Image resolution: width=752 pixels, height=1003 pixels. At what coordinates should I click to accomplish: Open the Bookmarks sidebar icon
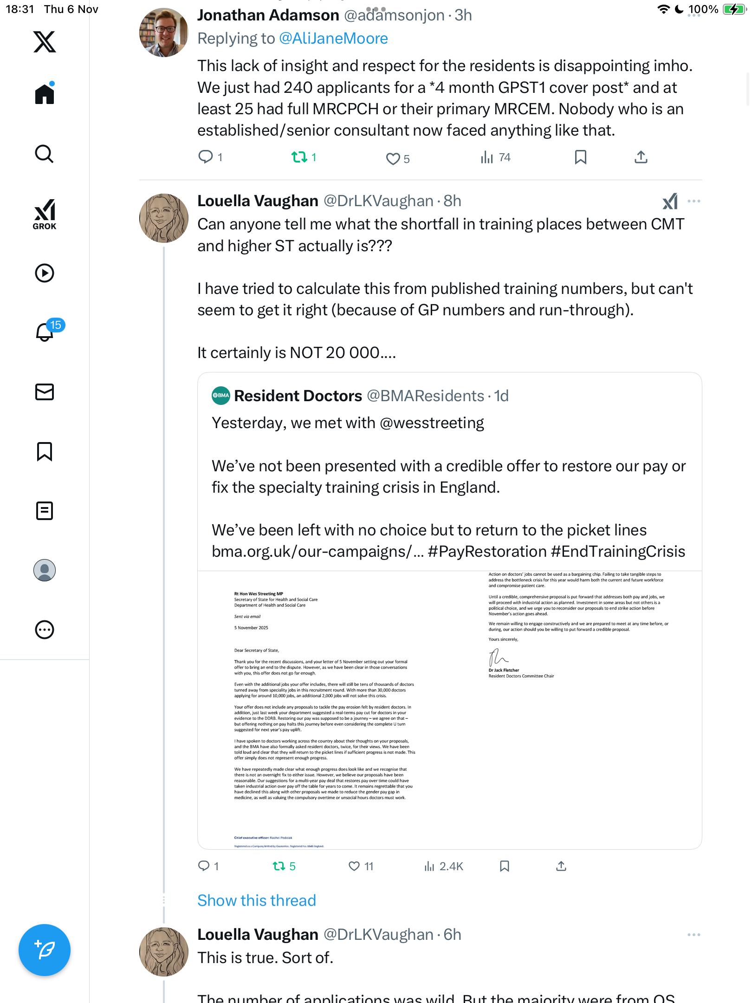click(x=45, y=451)
